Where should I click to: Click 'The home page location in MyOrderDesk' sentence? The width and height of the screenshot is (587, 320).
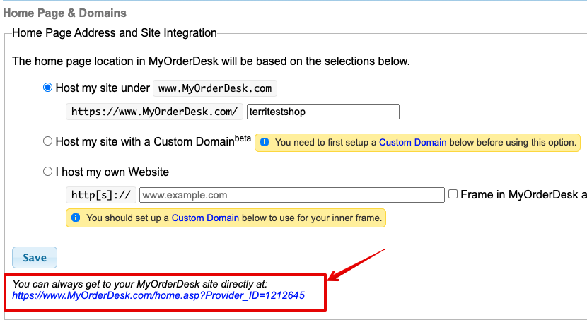click(211, 61)
